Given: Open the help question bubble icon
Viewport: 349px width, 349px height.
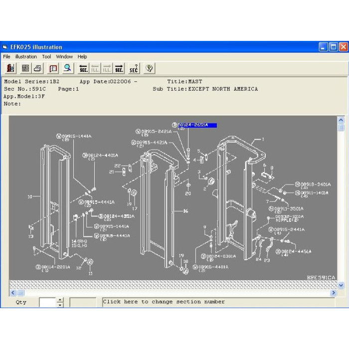Looking at the screenshot, I should tap(149, 68).
